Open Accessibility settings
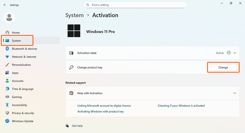Screen dimensions: 245x133 [19, 105]
